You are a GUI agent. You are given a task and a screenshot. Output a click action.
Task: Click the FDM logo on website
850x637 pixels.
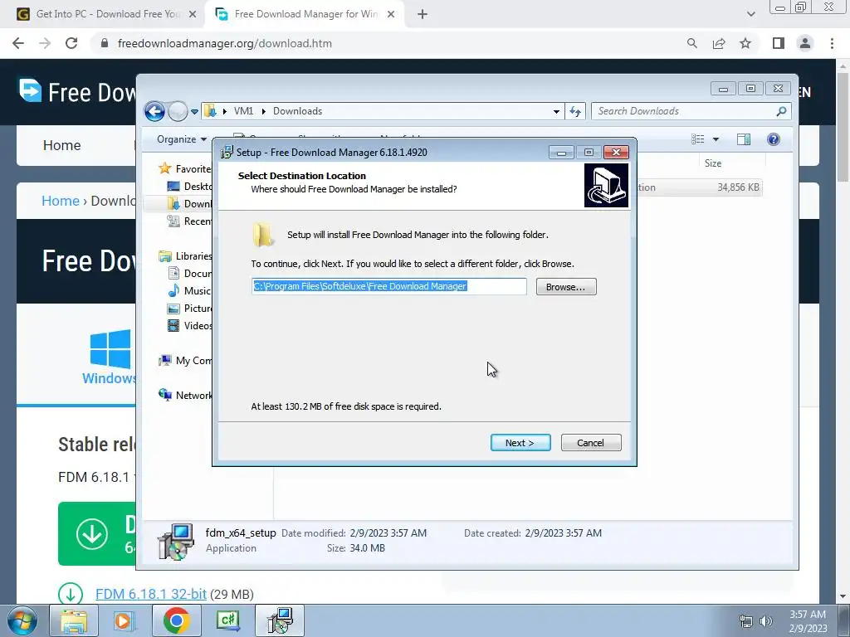pyautogui.click(x=31, y=90)
